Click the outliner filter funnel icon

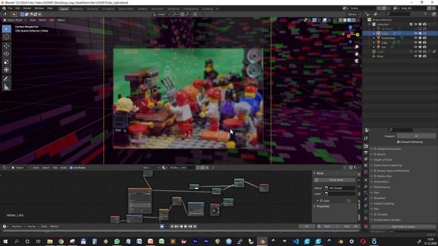[426, 14]
